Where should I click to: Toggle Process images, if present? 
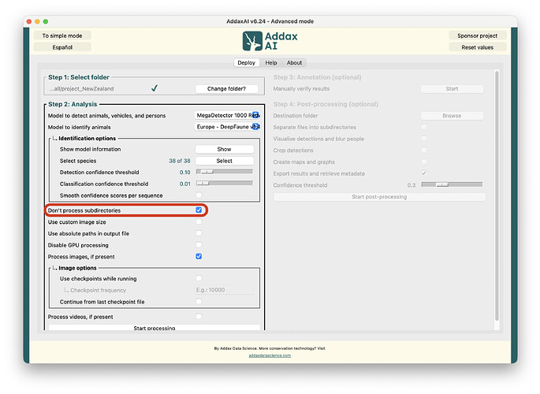tap(199, 256)
